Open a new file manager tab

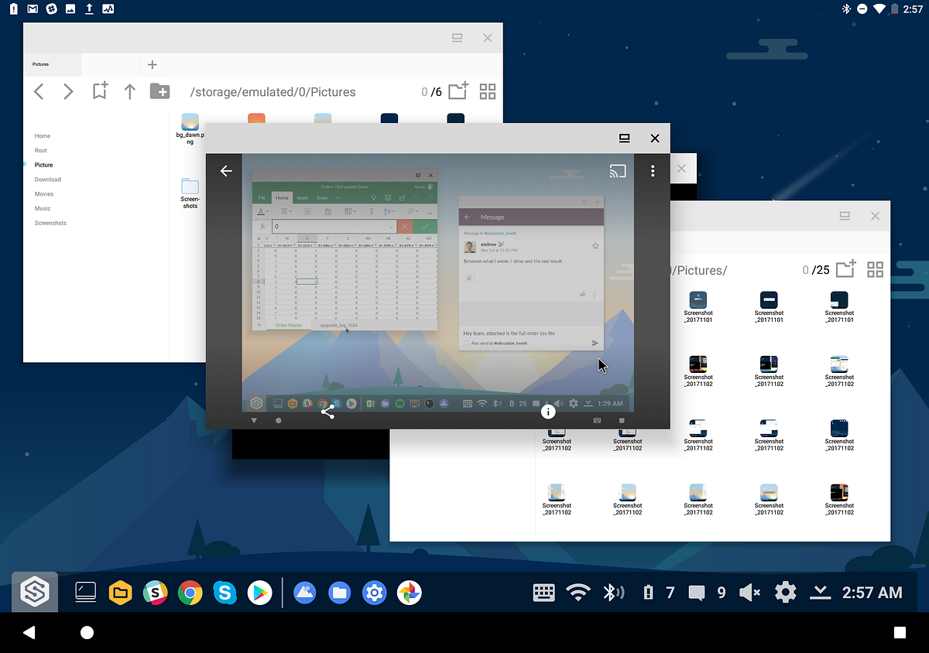click(x=152, y=64)
